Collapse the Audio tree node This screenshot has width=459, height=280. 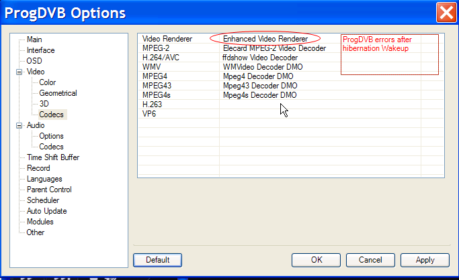pyautogui.click(x=19, y=125)
